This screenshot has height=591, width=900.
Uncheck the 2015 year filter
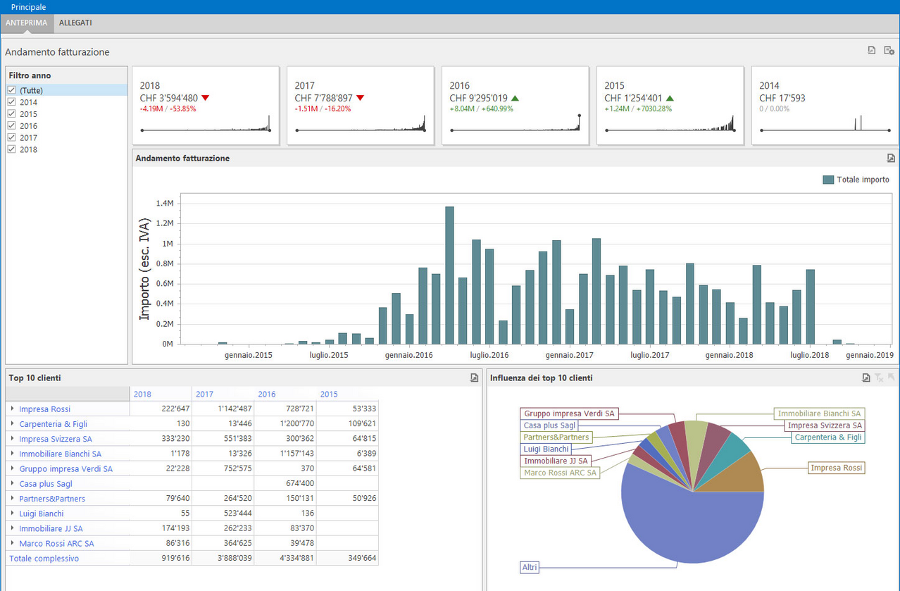click(x=11, y=114)
